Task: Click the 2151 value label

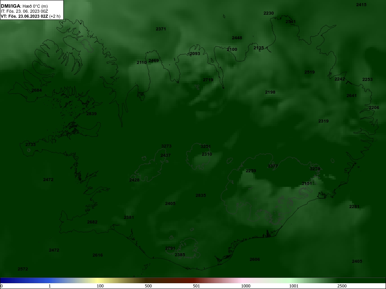Action: (x=307, y=183)
